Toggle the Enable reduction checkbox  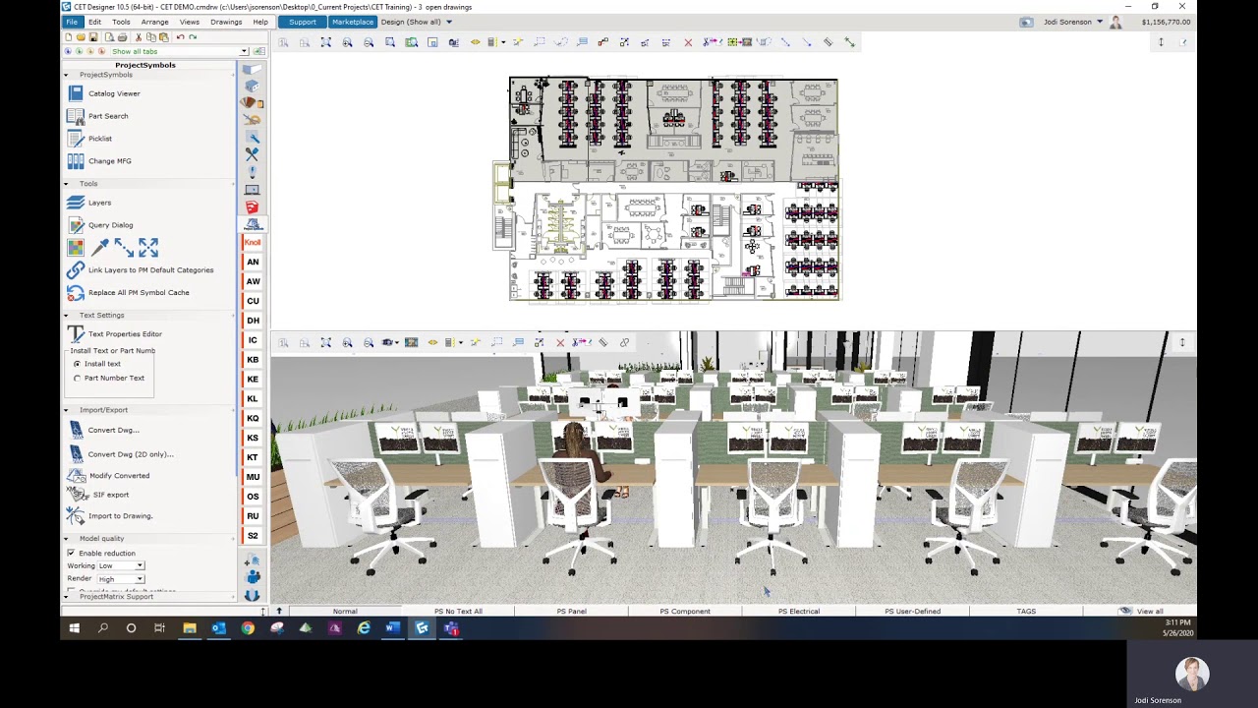[71, 554]
